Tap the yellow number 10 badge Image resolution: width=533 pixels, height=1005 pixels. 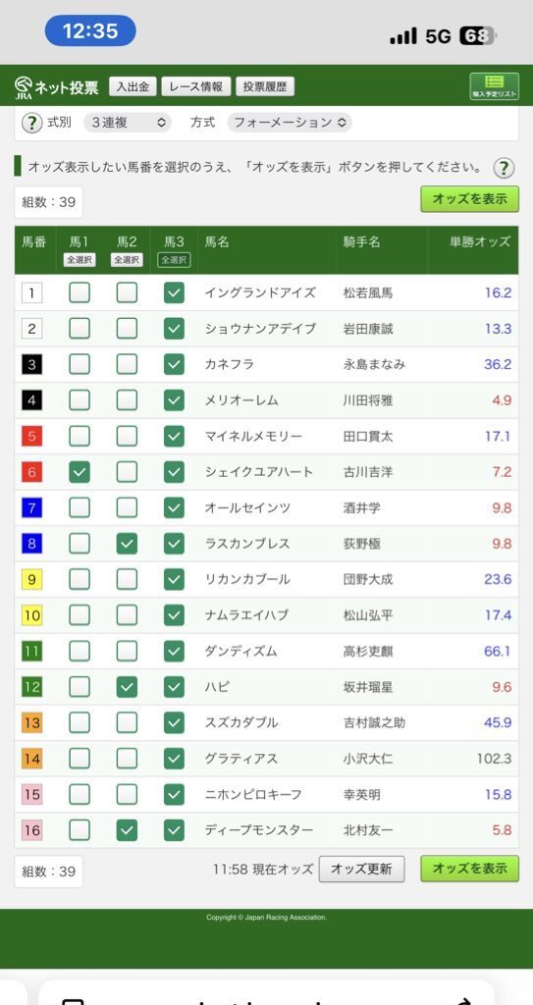pyautogui.click(x=32, y=616)
